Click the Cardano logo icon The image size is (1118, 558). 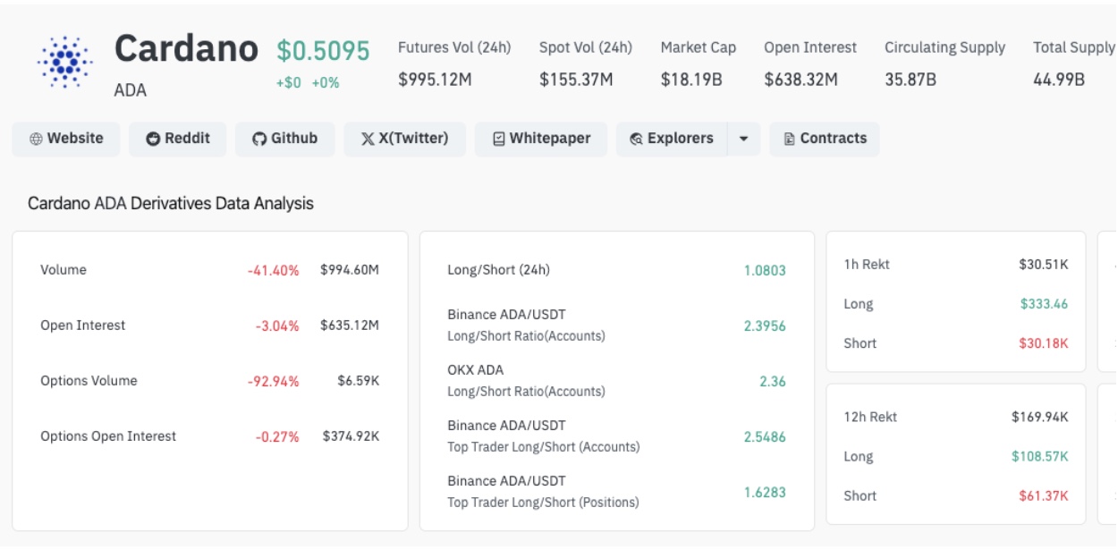click(x=64, y=62)
